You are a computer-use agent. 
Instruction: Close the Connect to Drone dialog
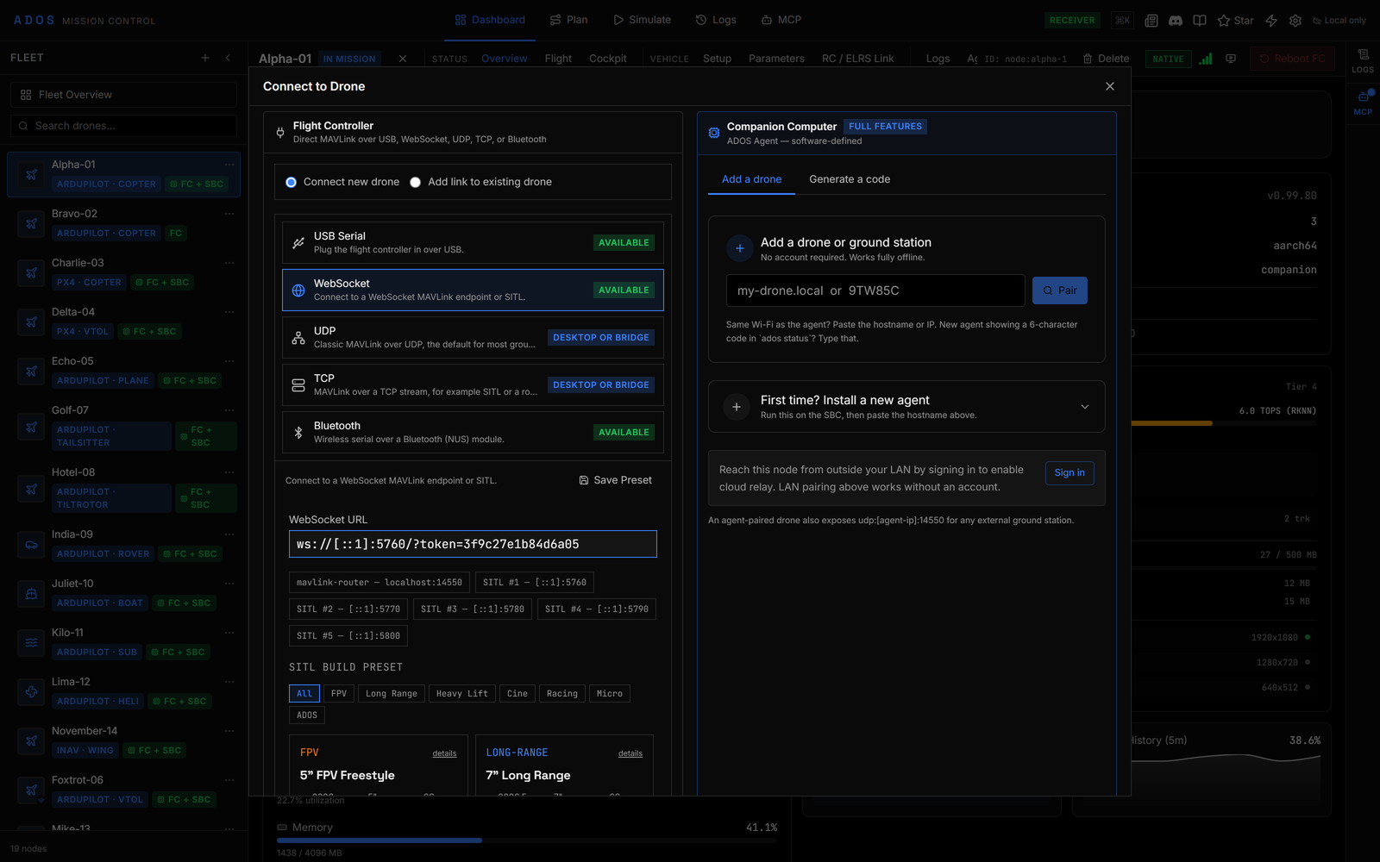pyautogui.click(x=1110, y=86)
